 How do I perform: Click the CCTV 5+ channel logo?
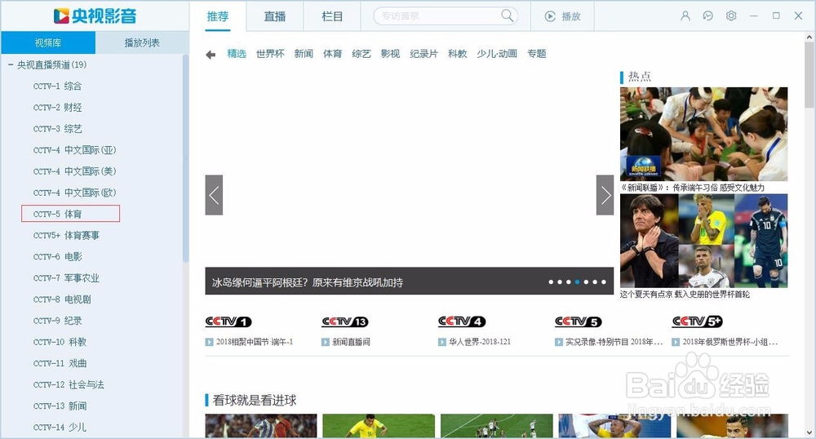(x=698, y=321)
